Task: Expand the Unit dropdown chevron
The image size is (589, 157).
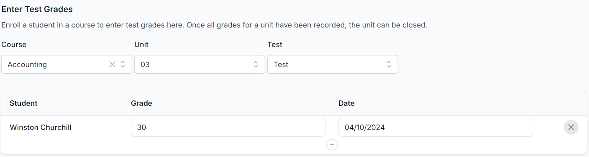Action: tap(256, 65)
